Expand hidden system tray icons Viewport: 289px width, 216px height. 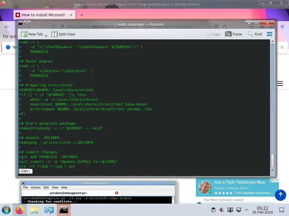click(x=247, y=210)
